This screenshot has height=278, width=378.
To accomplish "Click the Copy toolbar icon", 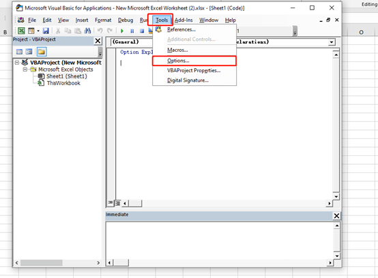I will [x=68, y=31].
